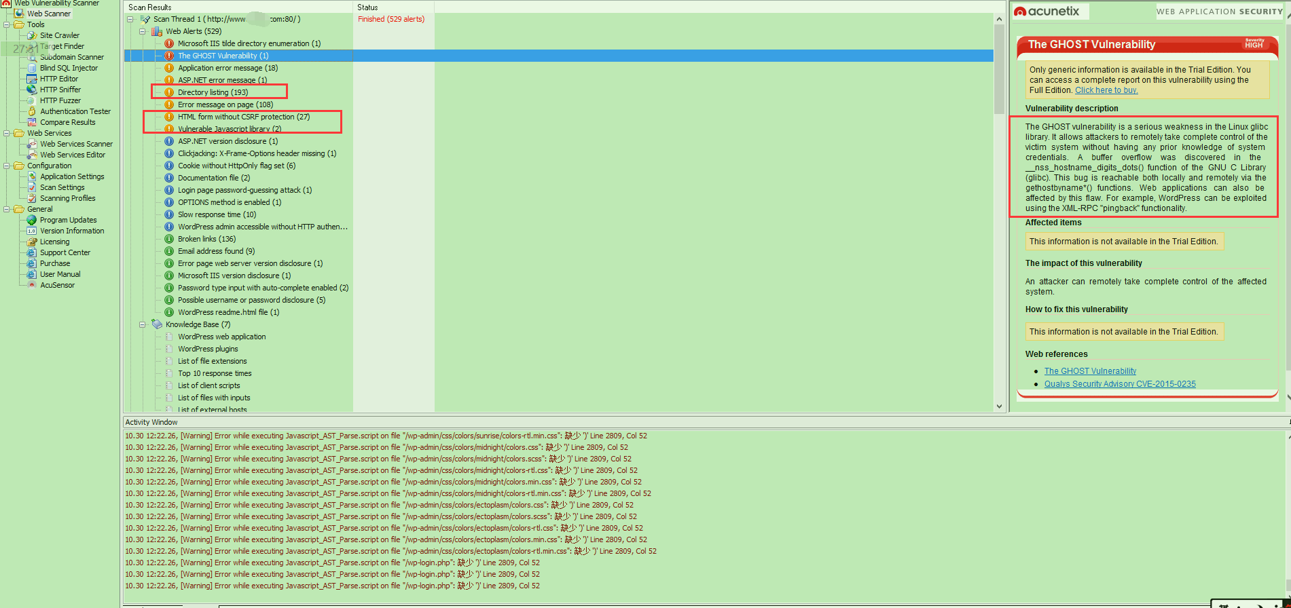Click the Status column header
The image size is (1291, 608).
click(367, 7)
